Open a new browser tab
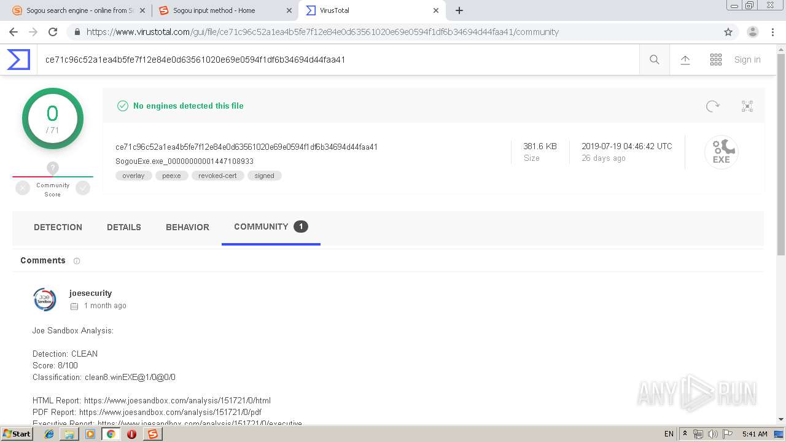The image size is (786, 442). tap(459, 10)
